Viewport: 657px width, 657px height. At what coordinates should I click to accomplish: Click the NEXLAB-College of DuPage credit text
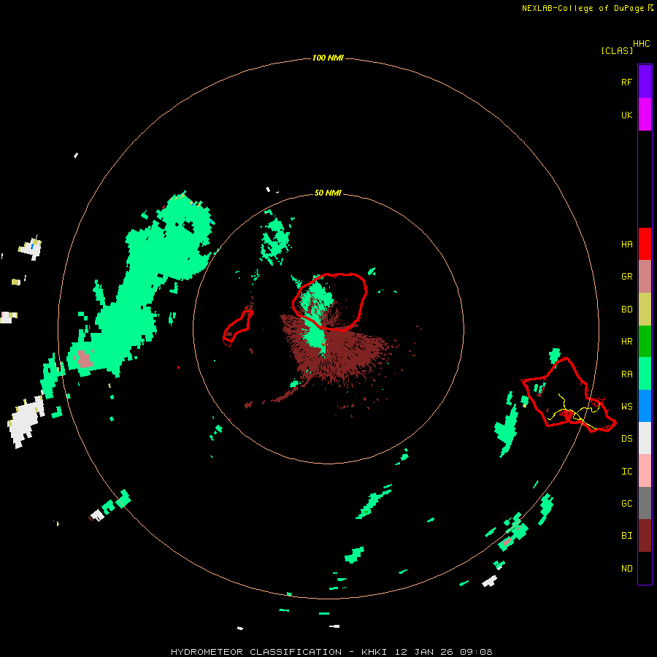coord(583,8)
